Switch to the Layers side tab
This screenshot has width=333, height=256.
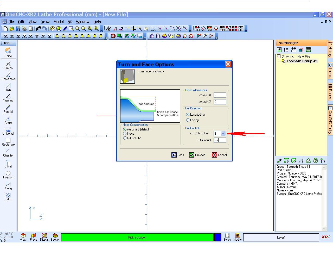pyautogui.click(x=330, y=70)
